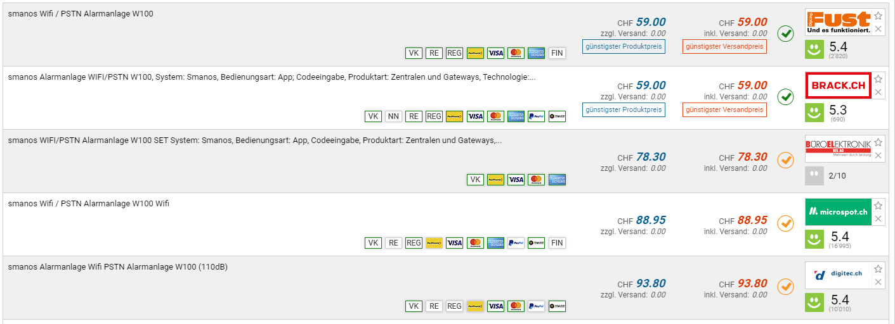Click the VISA icon in the Fust row
Screen dimensions: 895x324
point(495,53)
